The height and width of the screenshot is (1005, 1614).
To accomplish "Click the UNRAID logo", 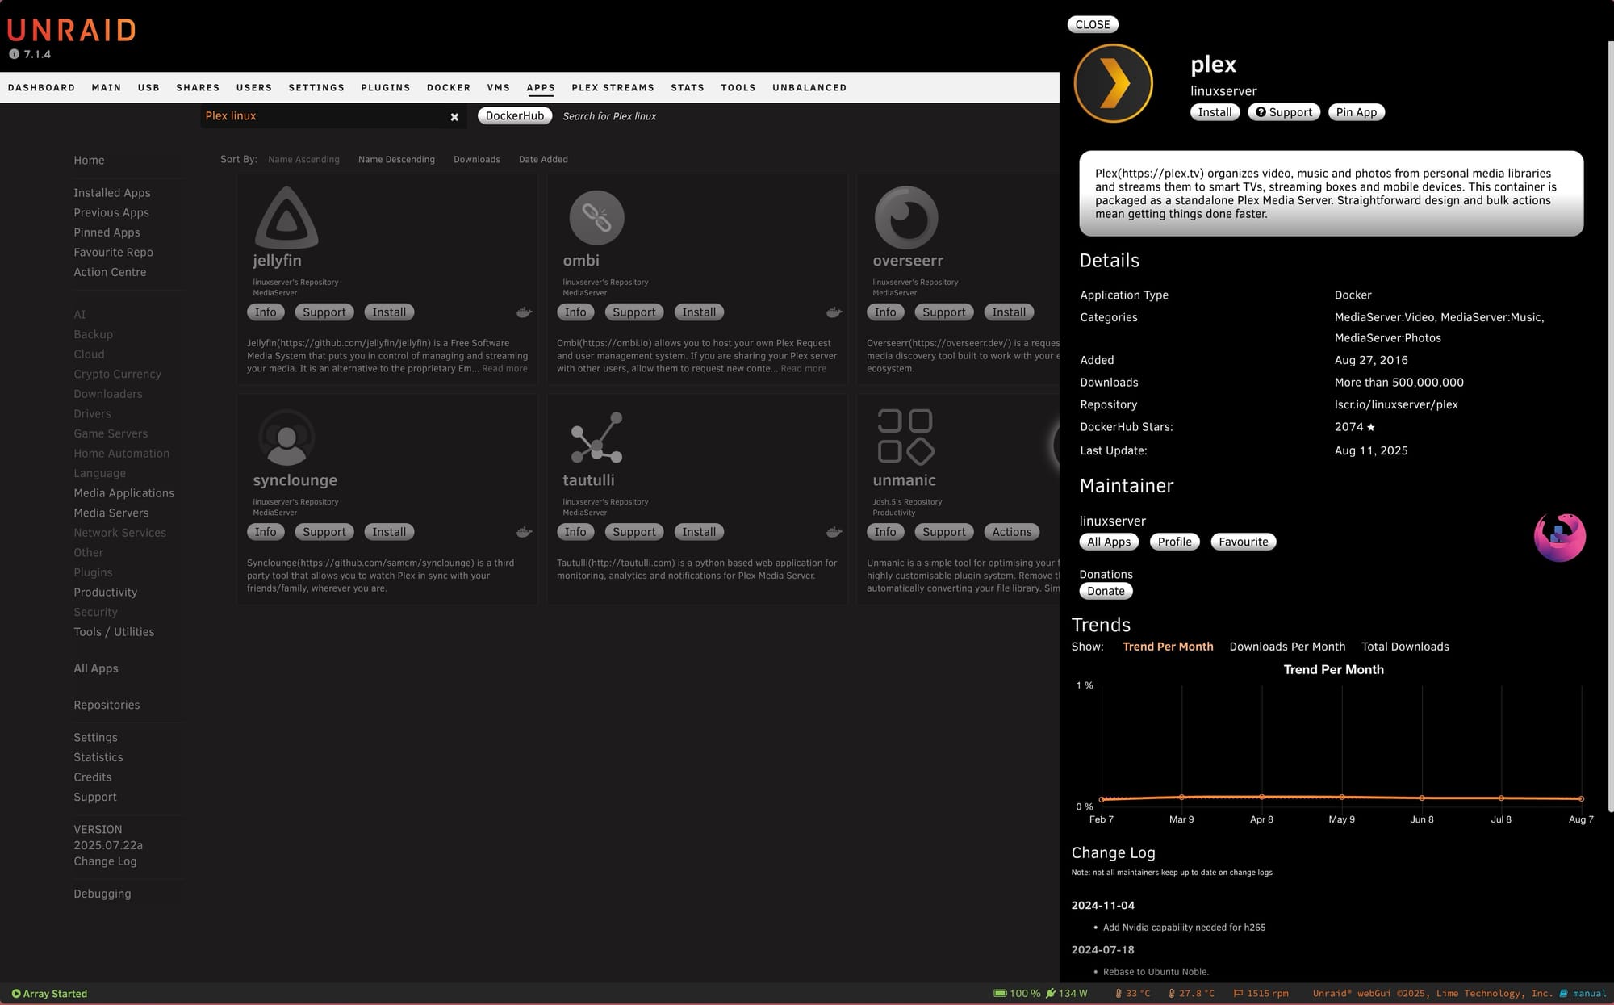I will [71, 30].
